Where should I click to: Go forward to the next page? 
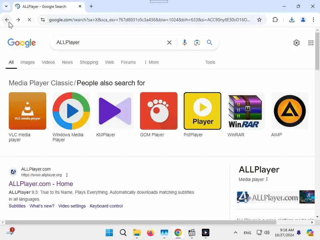pos(18,20)
